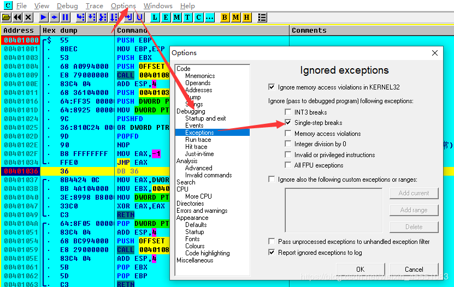Select Invalid commands under Analysis

(209, 175)
